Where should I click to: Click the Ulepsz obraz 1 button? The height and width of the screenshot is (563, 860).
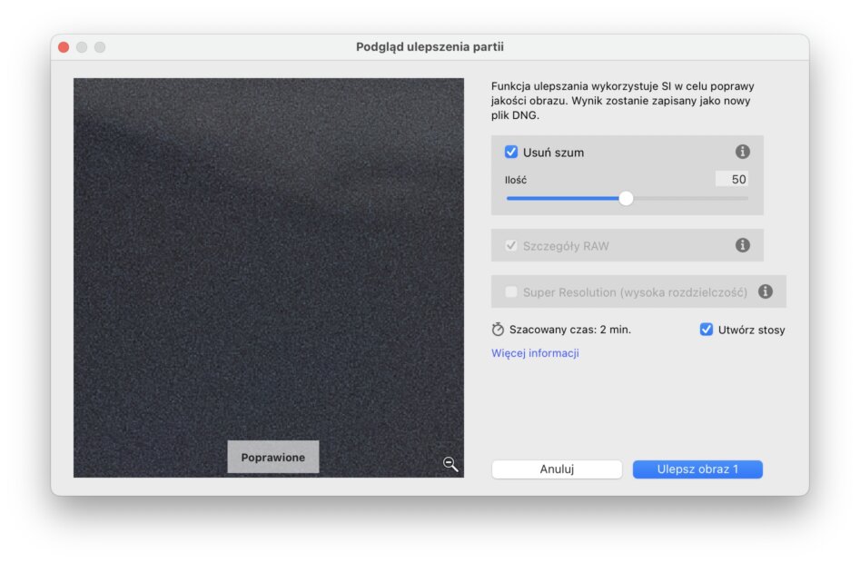click(x=697, y=469)
